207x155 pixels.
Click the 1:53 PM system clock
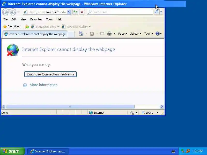[x=197, y=151]
